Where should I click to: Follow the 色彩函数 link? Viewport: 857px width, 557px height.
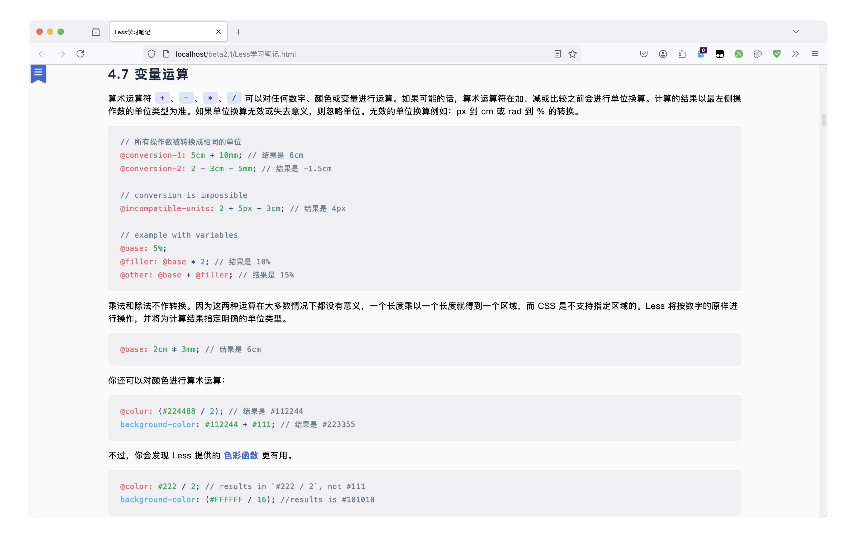click(241, 455)
